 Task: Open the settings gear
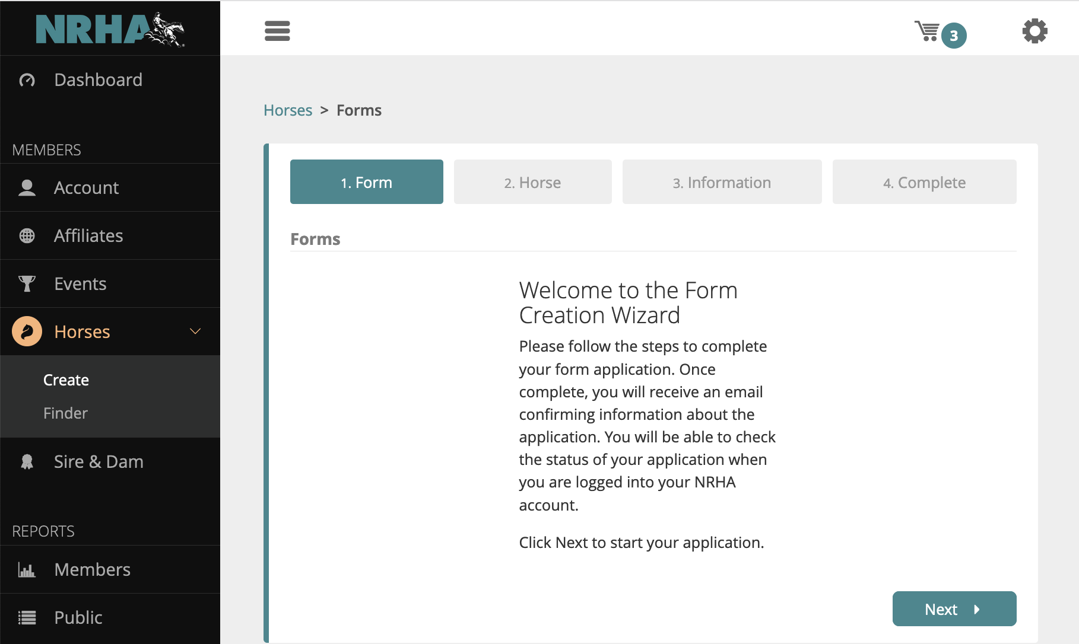(1034, 31)
